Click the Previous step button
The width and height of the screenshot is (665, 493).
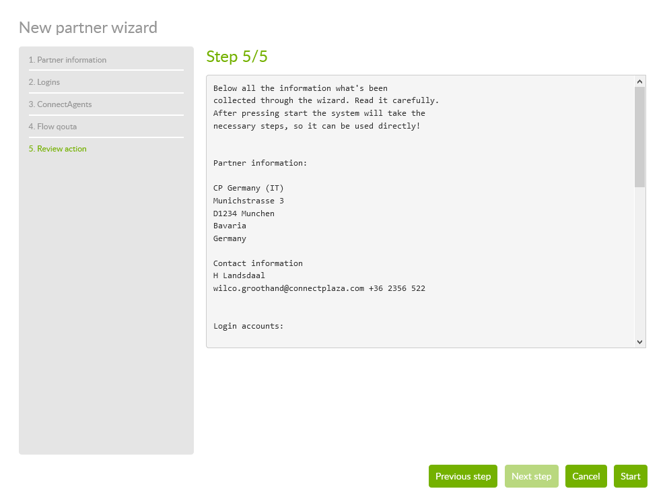pos(463,476)
